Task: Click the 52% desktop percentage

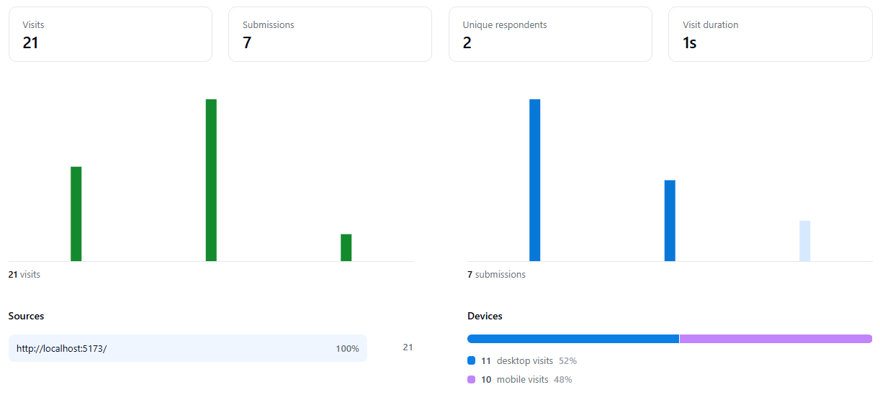Action: click(567, 360)
